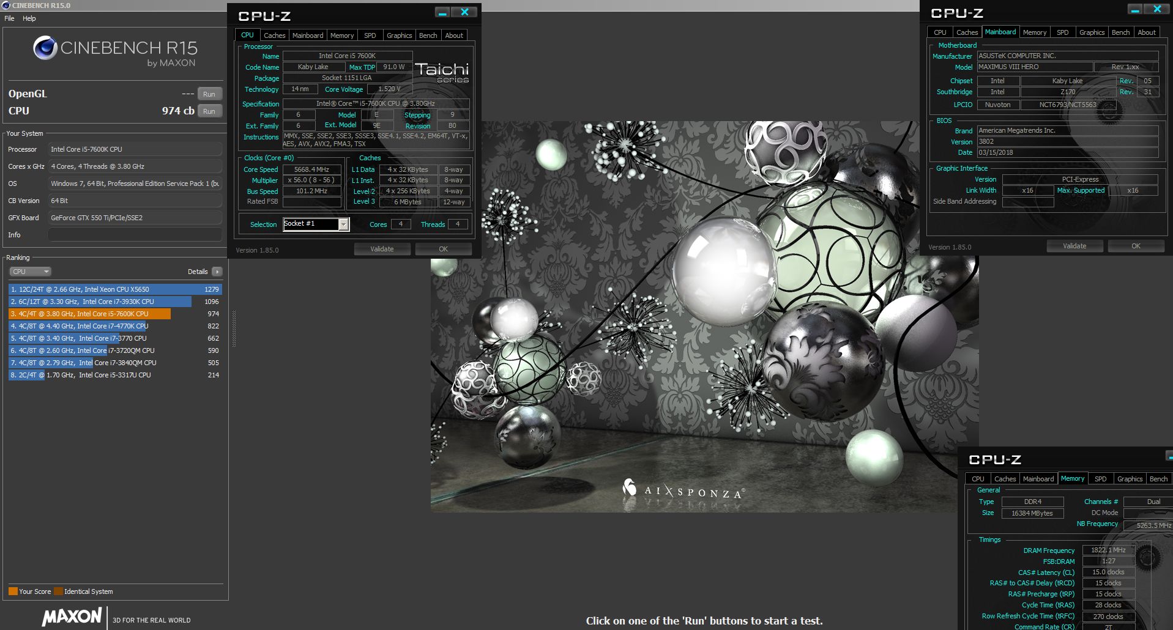Switch to SPD tab in right CPU-Z
1173x630 pixels.
coord(1063,32)
